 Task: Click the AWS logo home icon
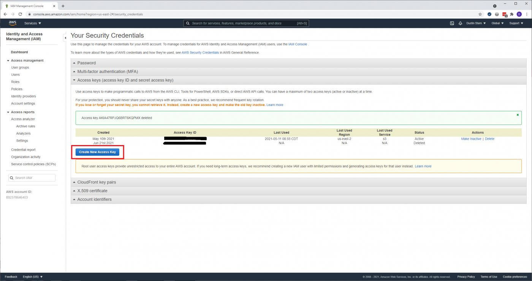coord(13,23)
